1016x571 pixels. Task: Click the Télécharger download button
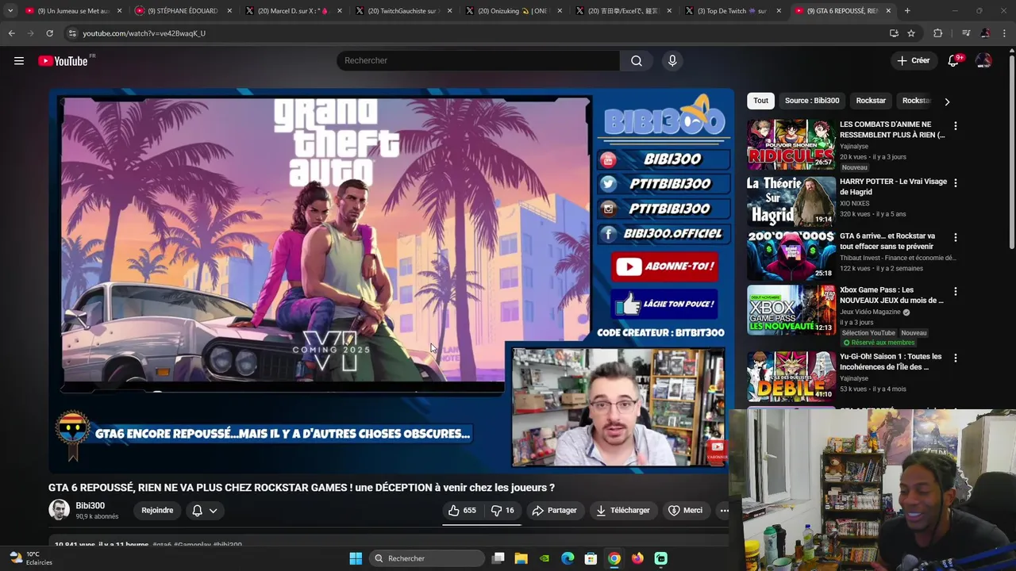(623, 511)
